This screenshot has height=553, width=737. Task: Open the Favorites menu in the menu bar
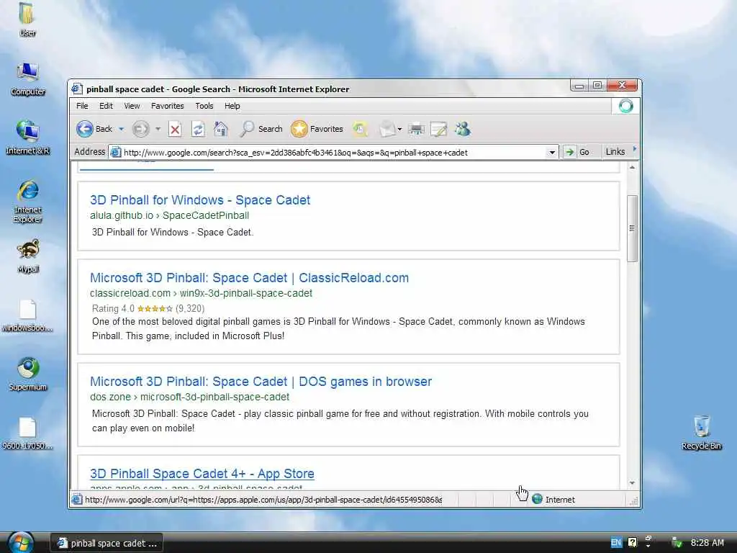[x=167, y=106]
